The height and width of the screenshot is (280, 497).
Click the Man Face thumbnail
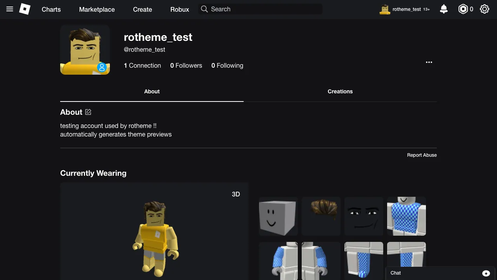tap(364, 216)
